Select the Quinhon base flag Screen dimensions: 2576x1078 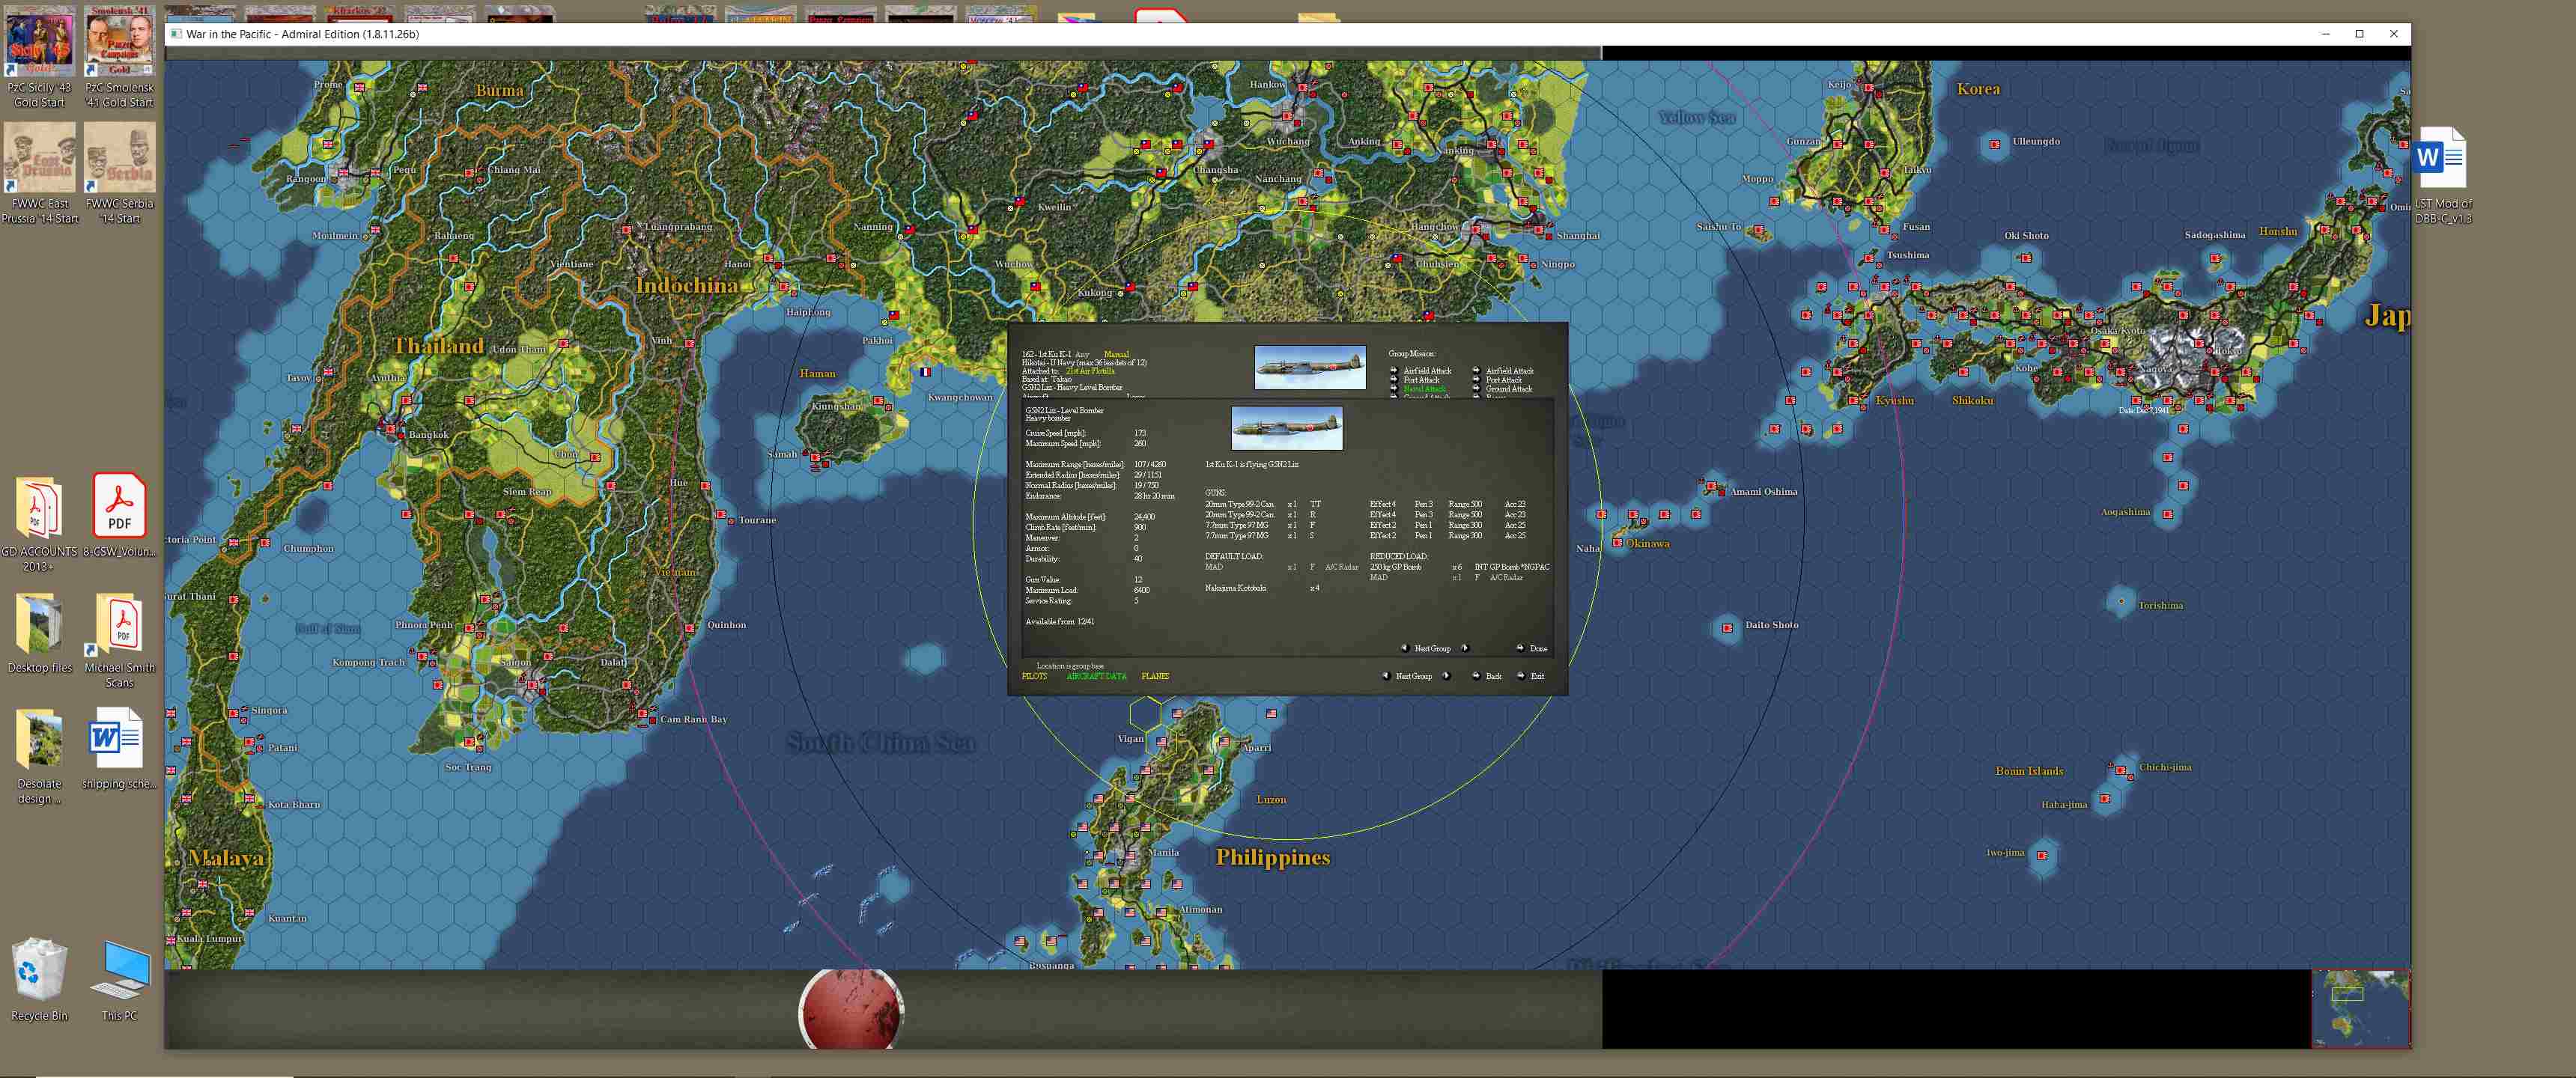(x=690, y=628)
